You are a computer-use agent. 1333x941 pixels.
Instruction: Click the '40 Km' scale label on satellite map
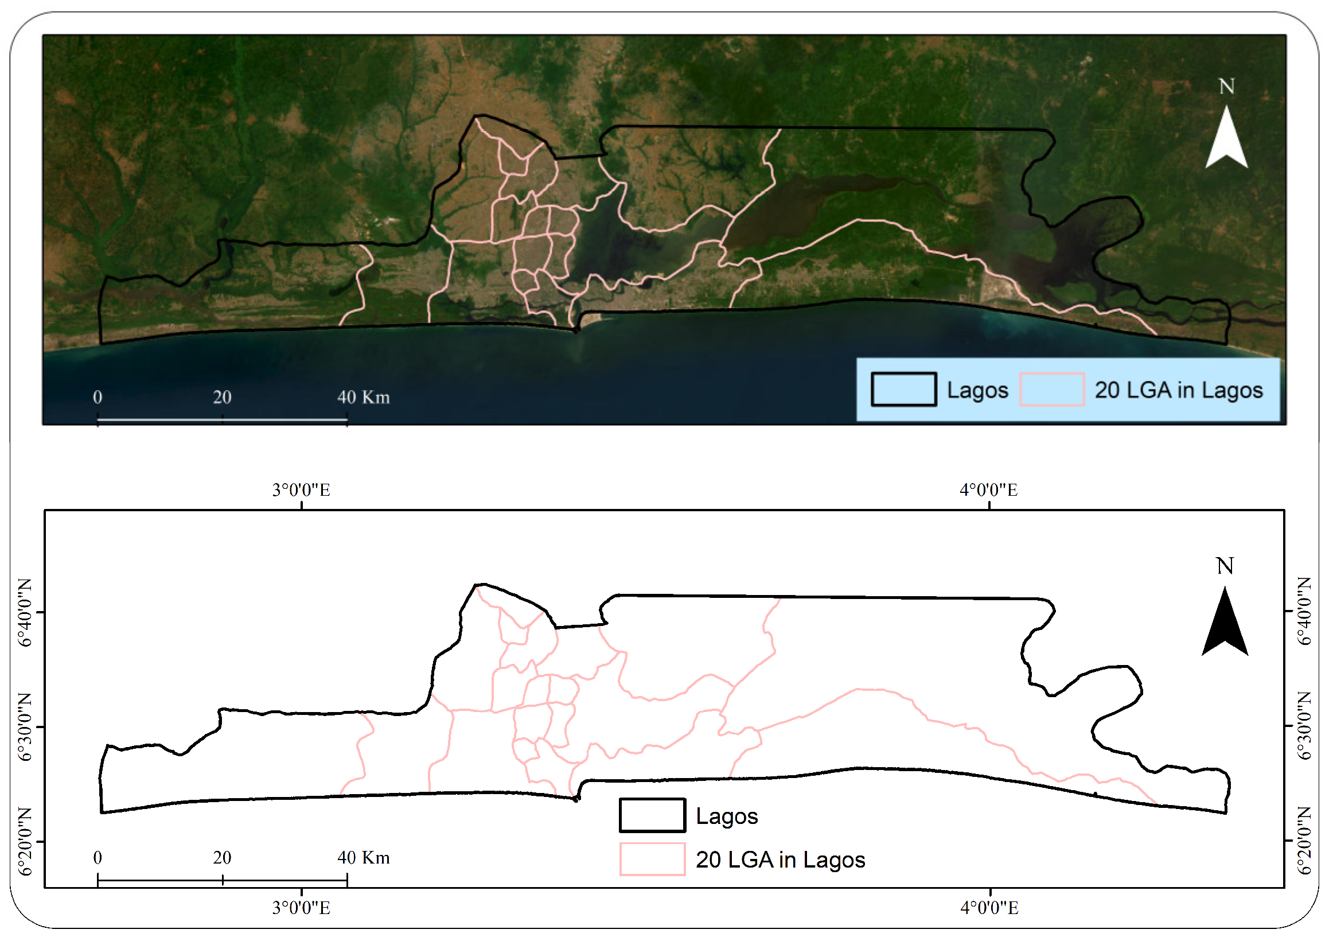(364, 397)
